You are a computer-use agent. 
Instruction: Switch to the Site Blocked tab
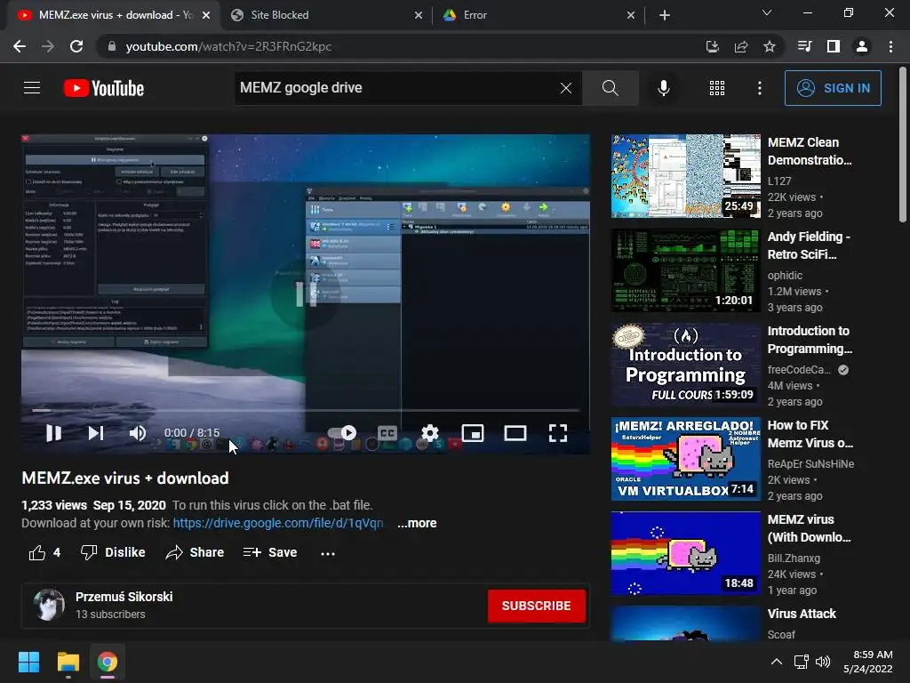[x=327, y=15]
